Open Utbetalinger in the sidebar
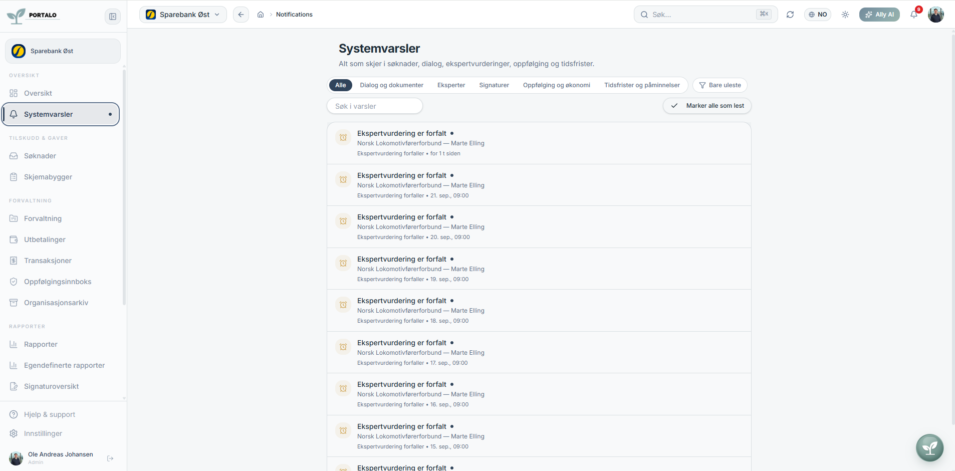The image size is (955, 471). (x=61, y=240)
